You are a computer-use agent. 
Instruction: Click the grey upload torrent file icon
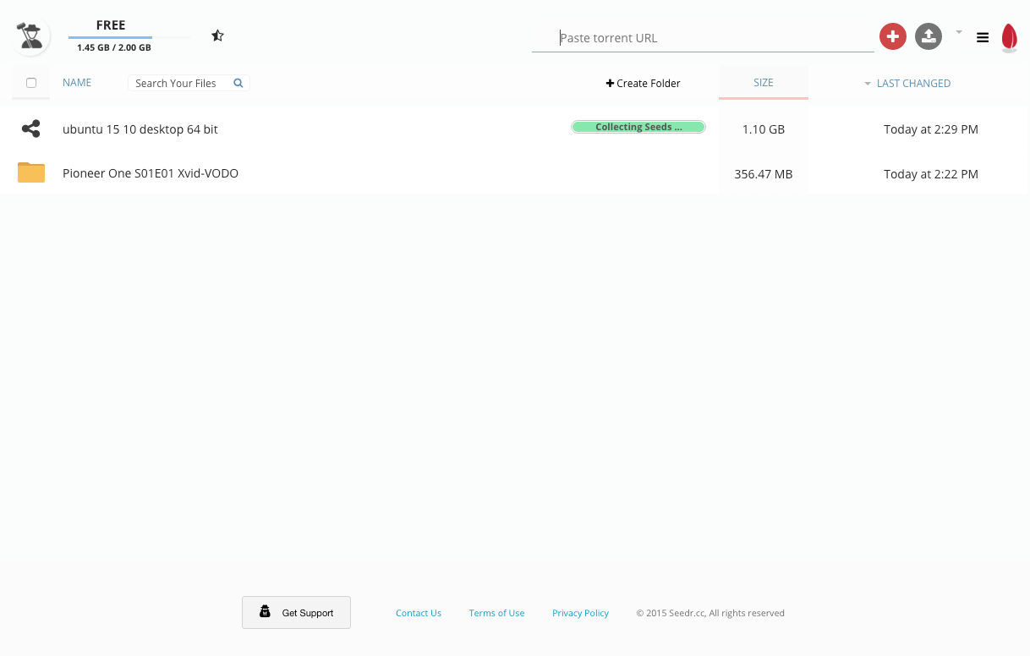pyautogui.click(x=929, y=36)
